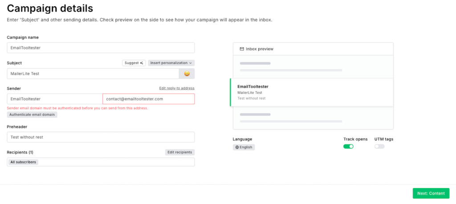The image size is (456, 204).
Task: Focus the Preheader input field
Action: (x=101, y=137)
